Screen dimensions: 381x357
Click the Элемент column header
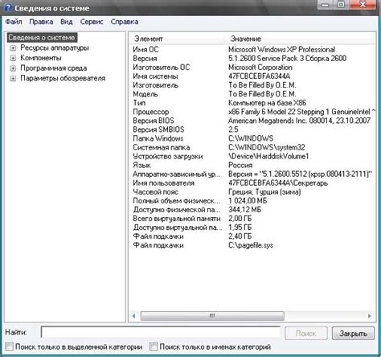(177, 39)
